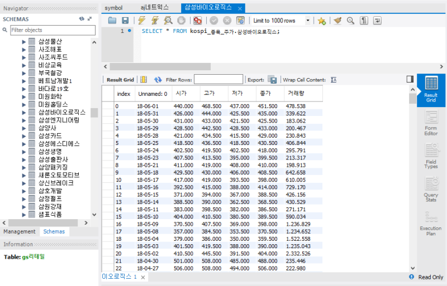This screenshot has height=286, width=447.
Task: Click the Unnamed: 0 column header
Action: pyautogui.click(x=153, y=93)
